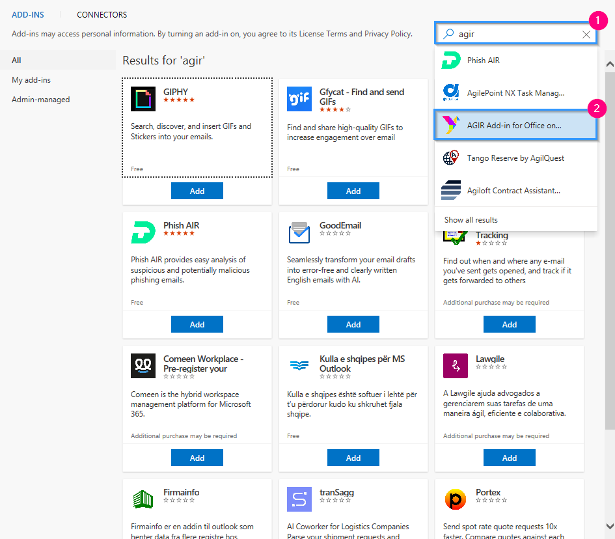This screenshot has width=615, height=539.
Task: Click the Portex orange P icon
Action: pyautogui.click(x=456, y=499)
